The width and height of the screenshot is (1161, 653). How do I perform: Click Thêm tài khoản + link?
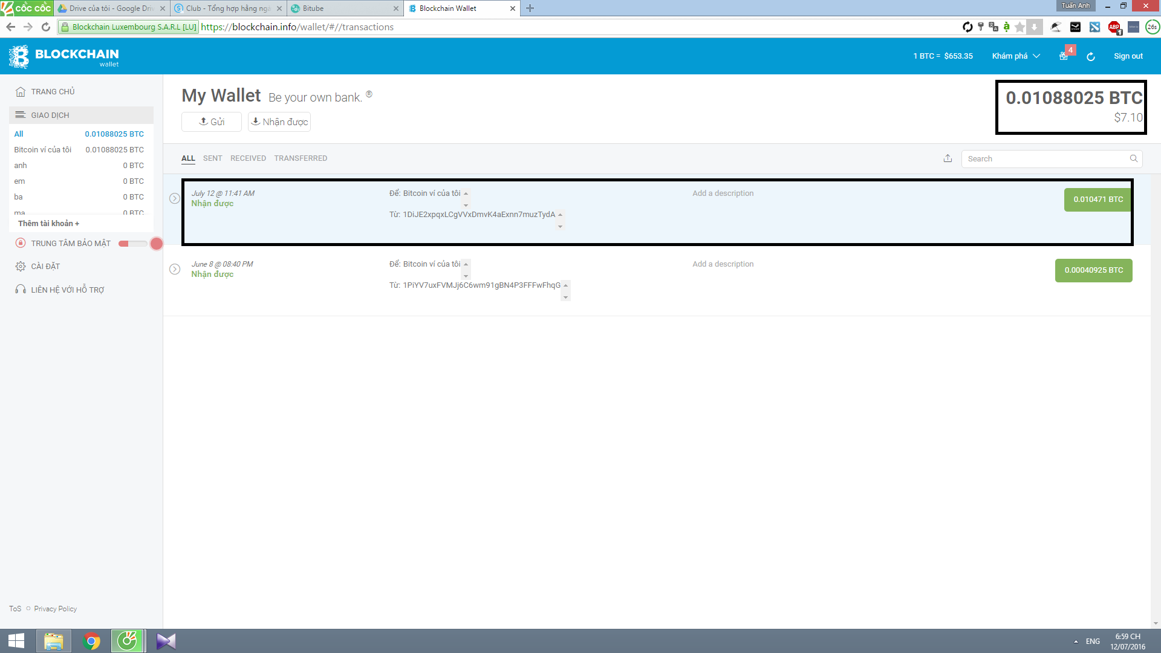pyautogui.click(x=48, y=224)
